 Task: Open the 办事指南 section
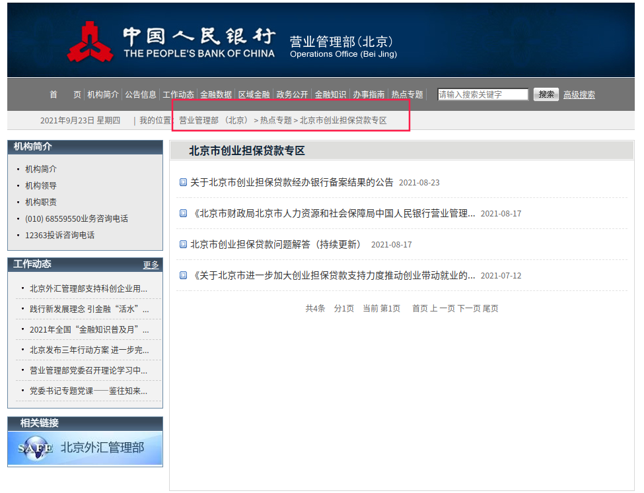point(369,94)
